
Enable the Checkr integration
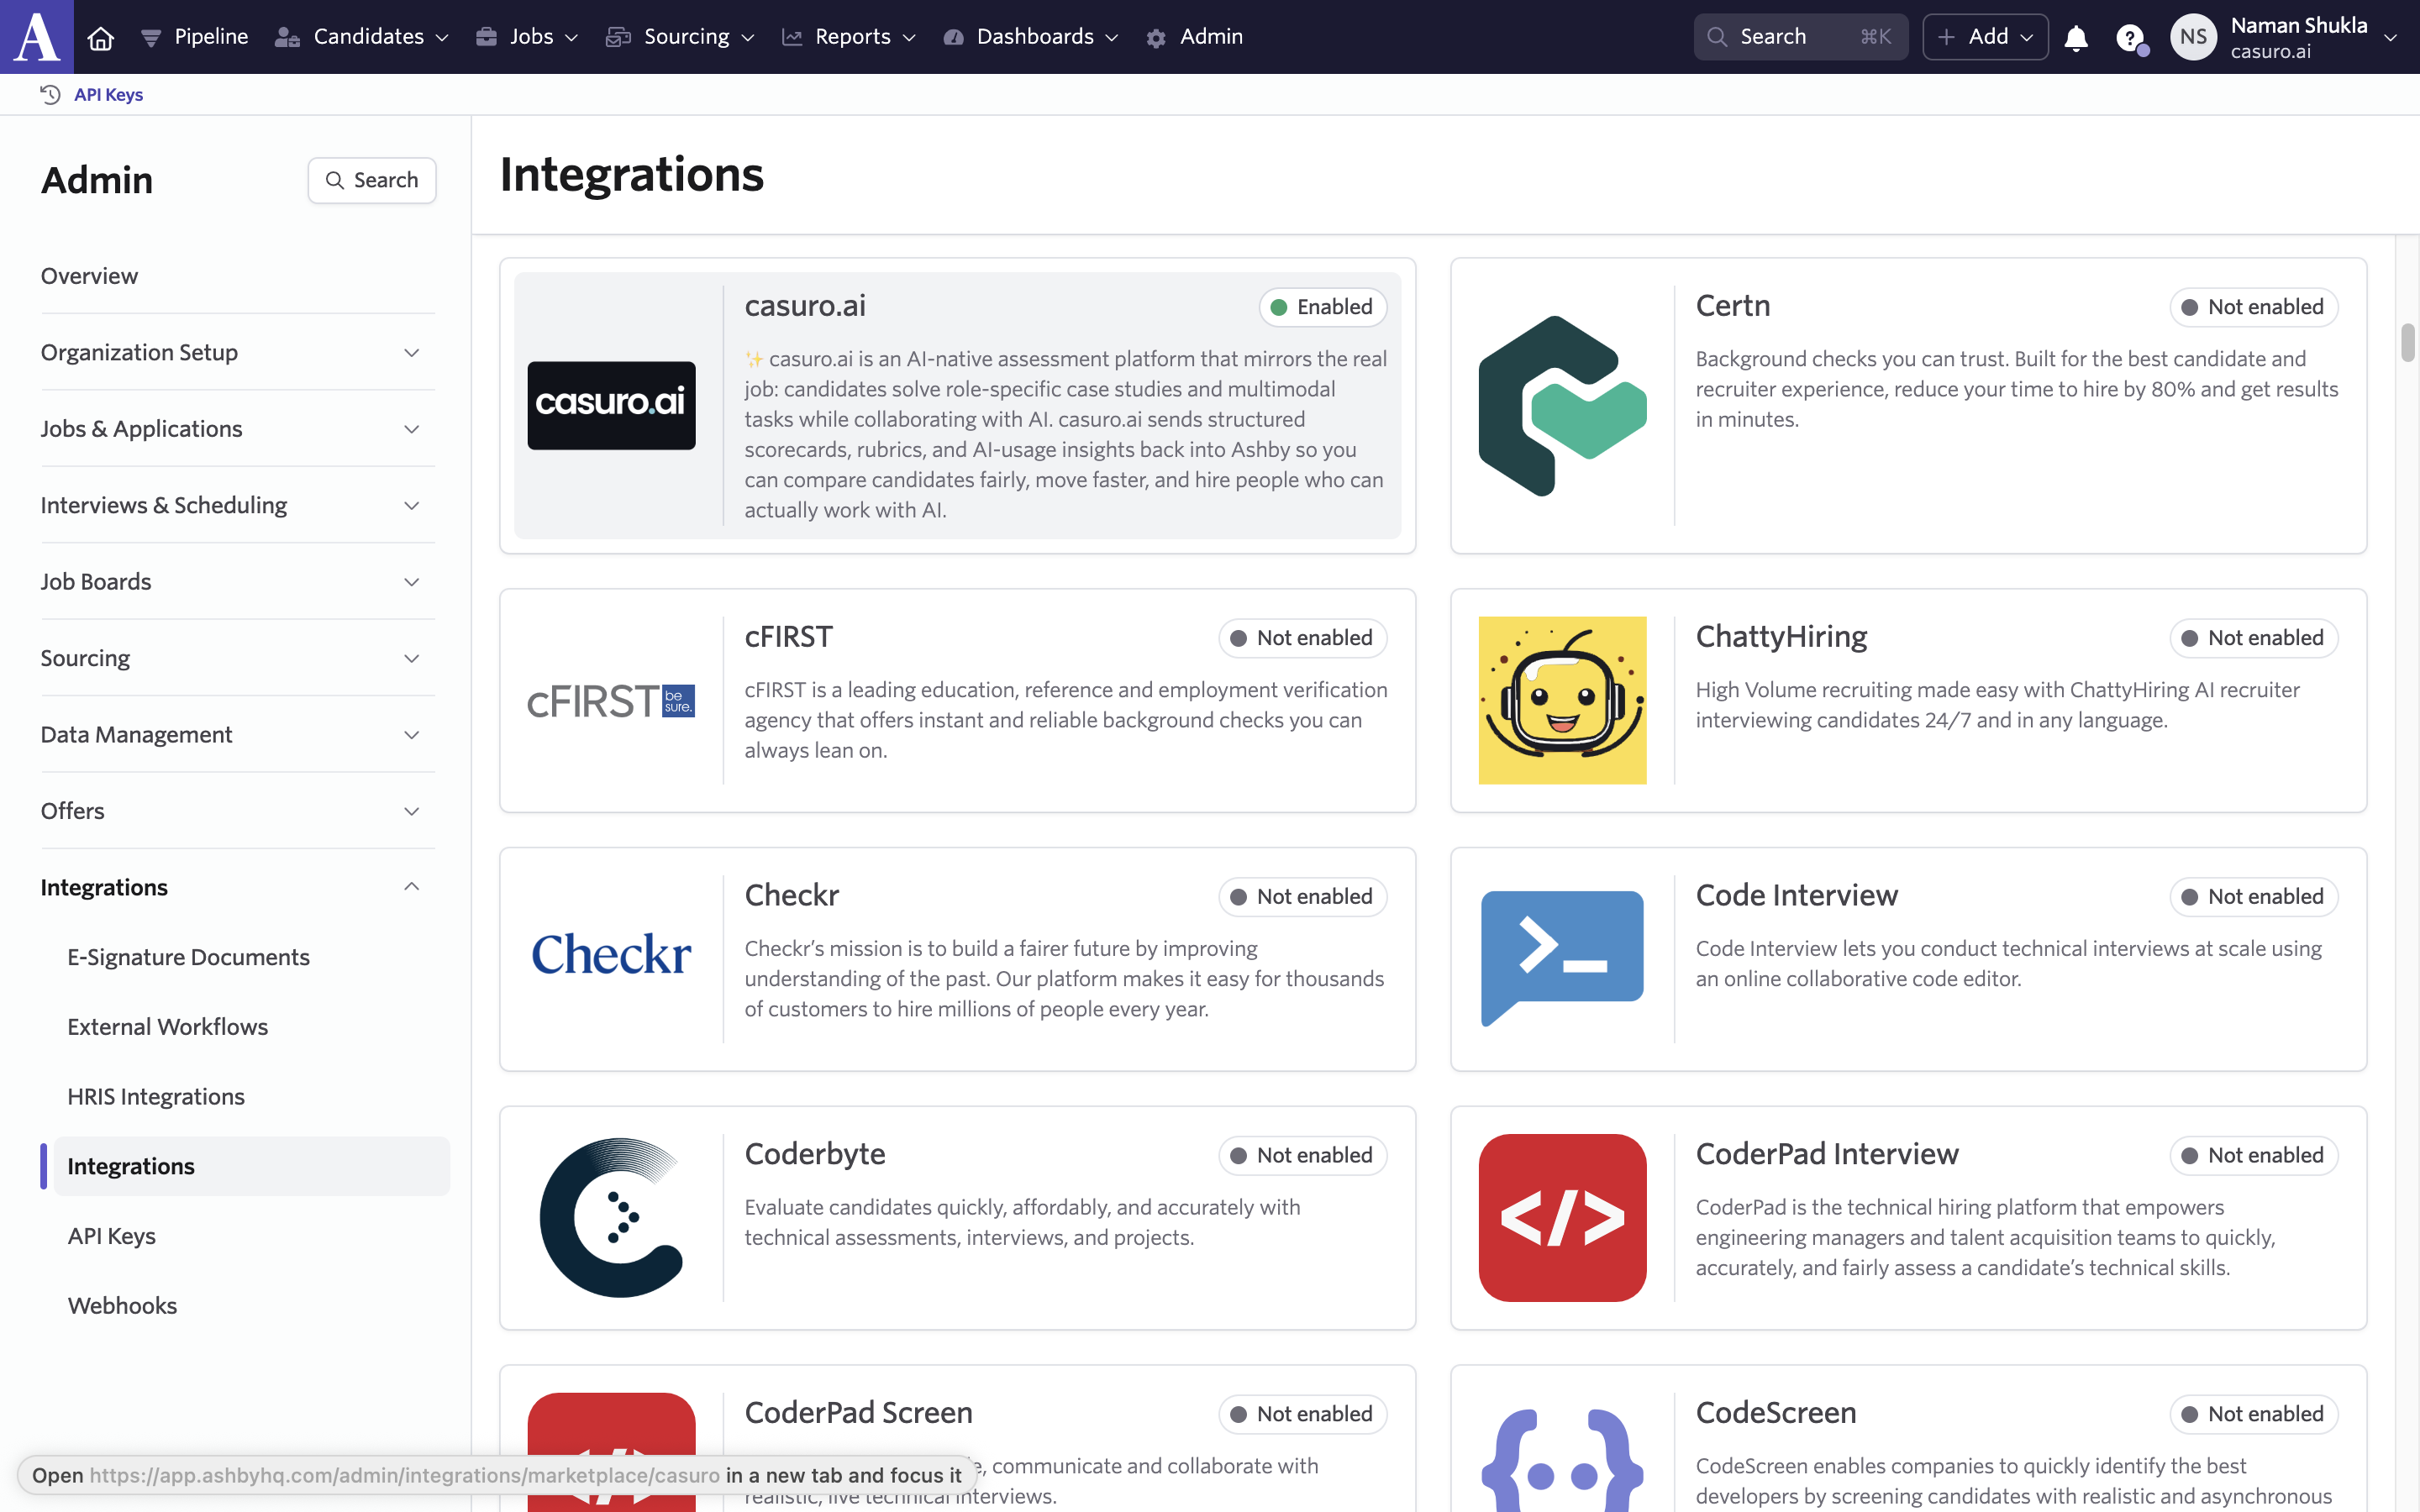[x=1301, y=896]
